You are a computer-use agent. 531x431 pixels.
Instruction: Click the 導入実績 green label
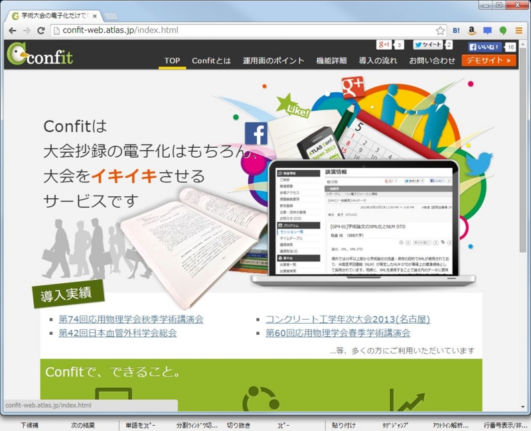[x=68, y=294]
